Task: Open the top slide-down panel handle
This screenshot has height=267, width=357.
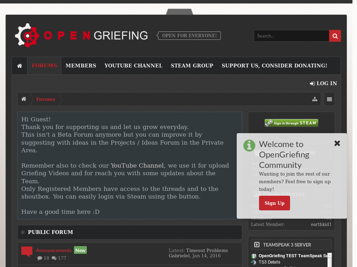Action: (180, 11)
